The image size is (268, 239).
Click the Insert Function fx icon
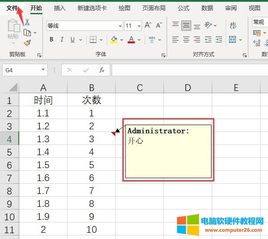pos(102,70)
